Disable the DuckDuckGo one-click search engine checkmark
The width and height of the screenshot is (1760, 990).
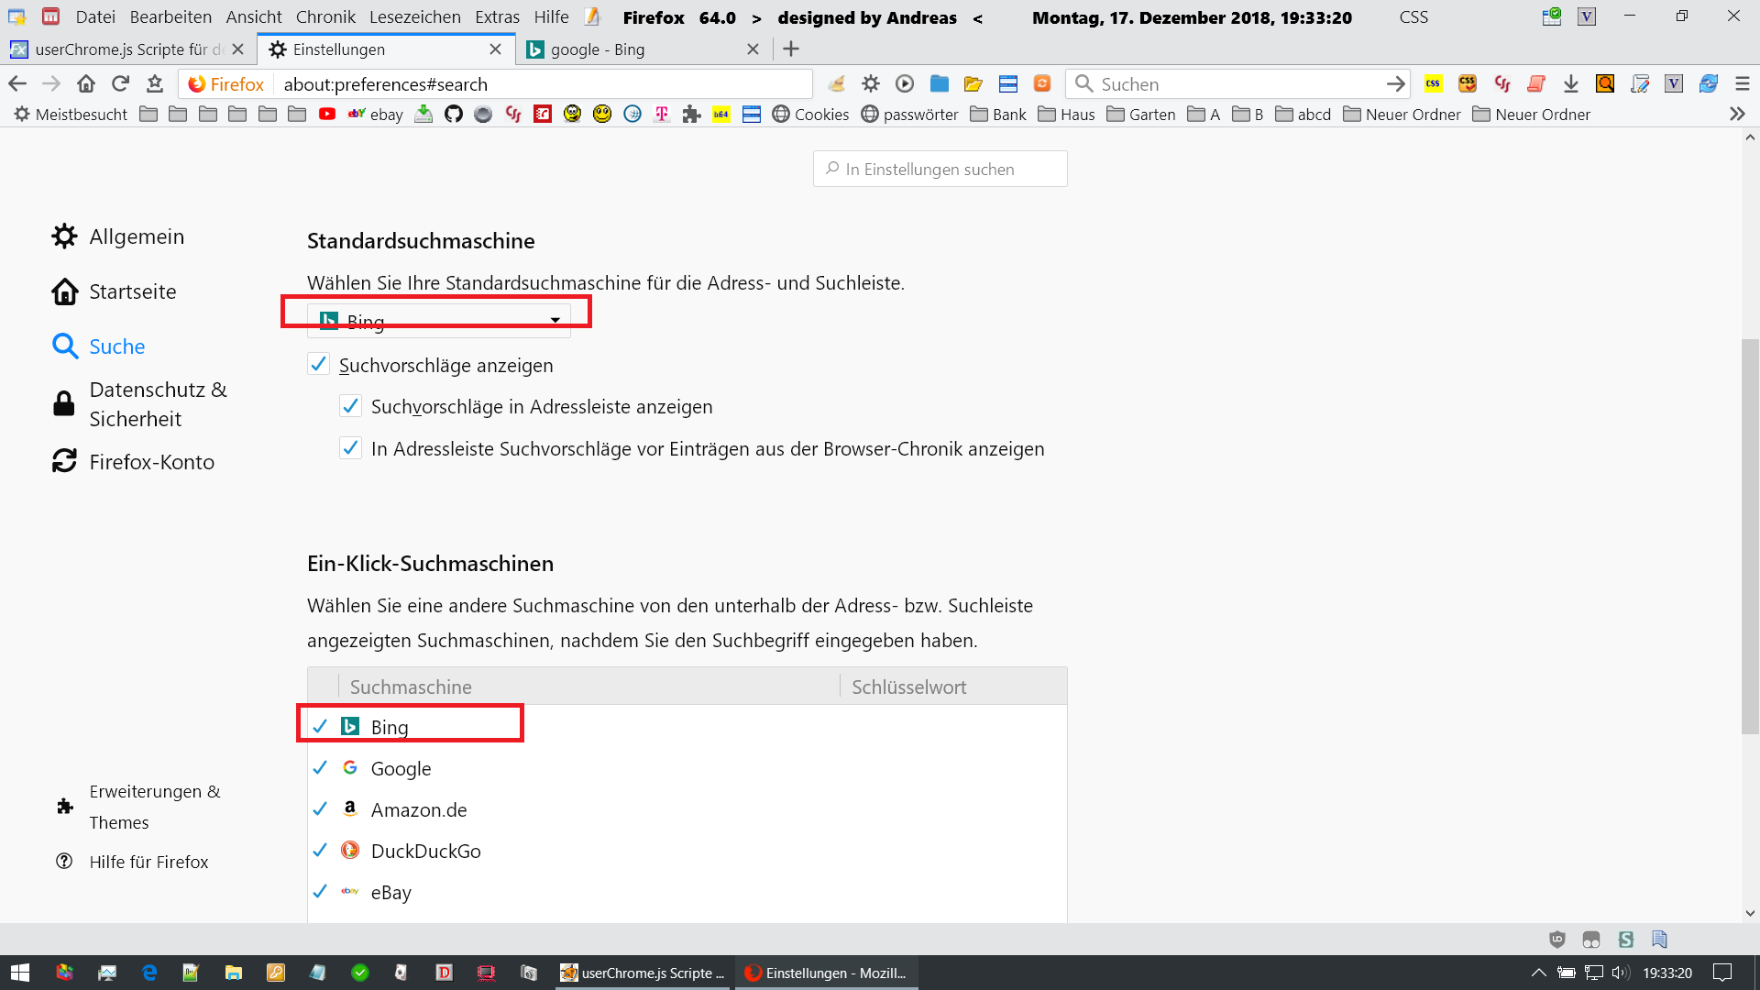tap(320, 851)
